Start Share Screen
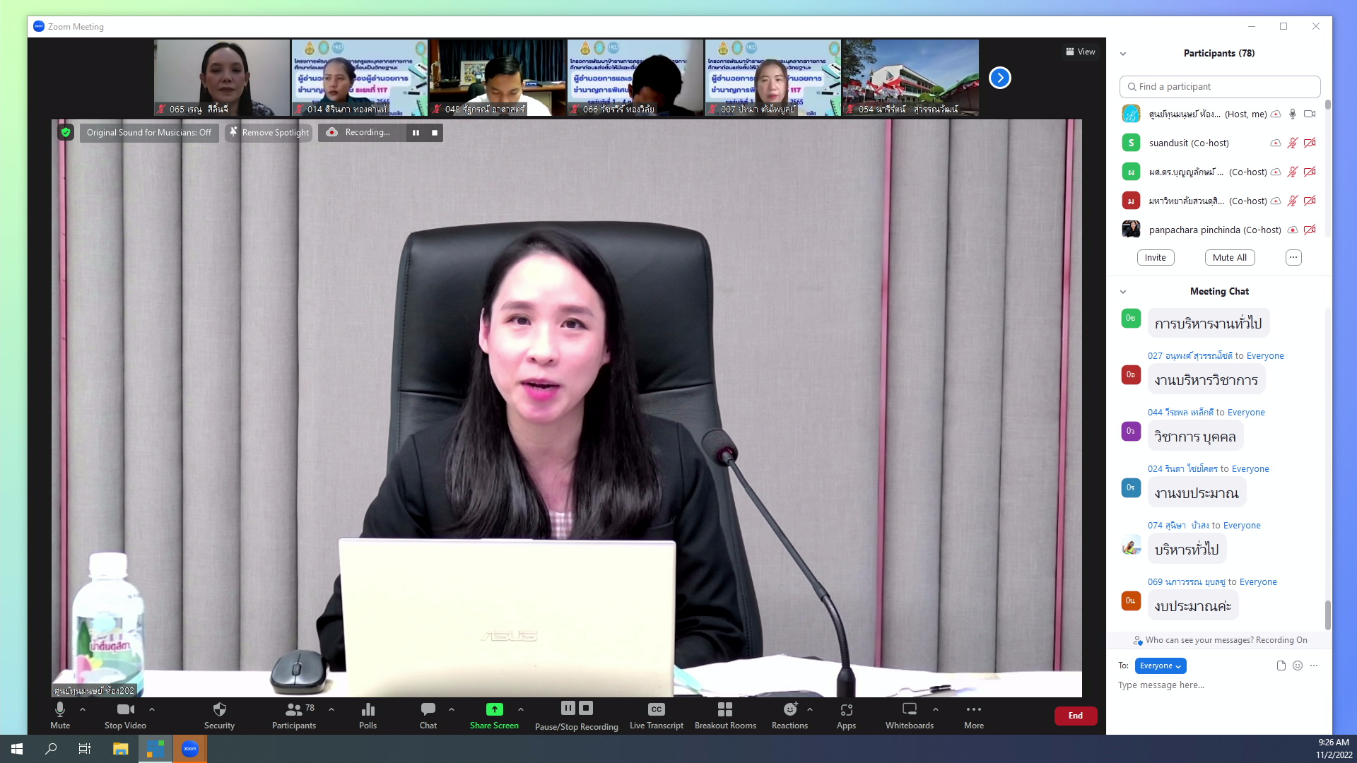1357x763 pixels. 494,715
